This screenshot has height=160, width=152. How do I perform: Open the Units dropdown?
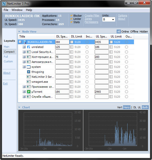coord(109,19)
